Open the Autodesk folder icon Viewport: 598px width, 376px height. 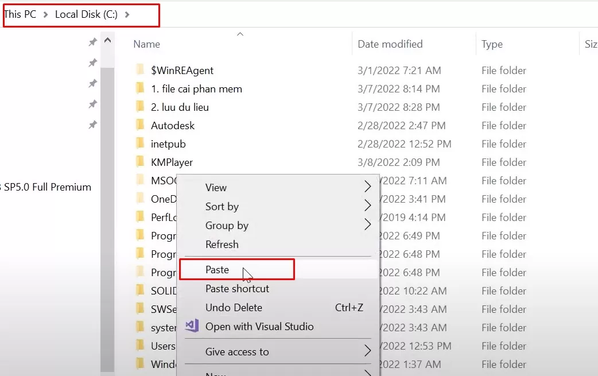point(141,125)
